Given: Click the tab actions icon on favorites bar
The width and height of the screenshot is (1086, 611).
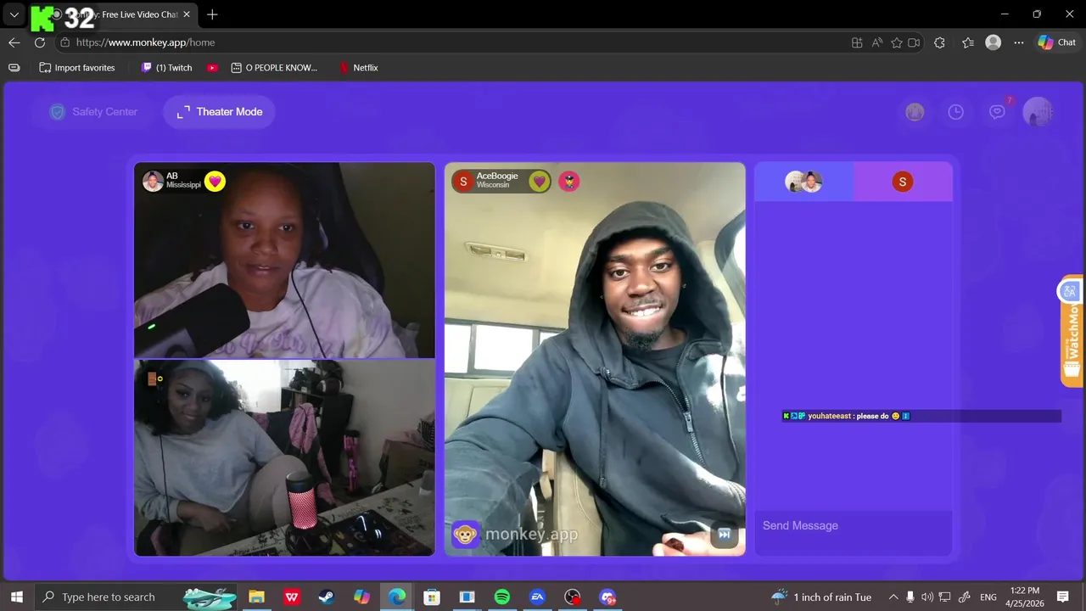Looking at the screenshot, I should click(x=14, y=68).
